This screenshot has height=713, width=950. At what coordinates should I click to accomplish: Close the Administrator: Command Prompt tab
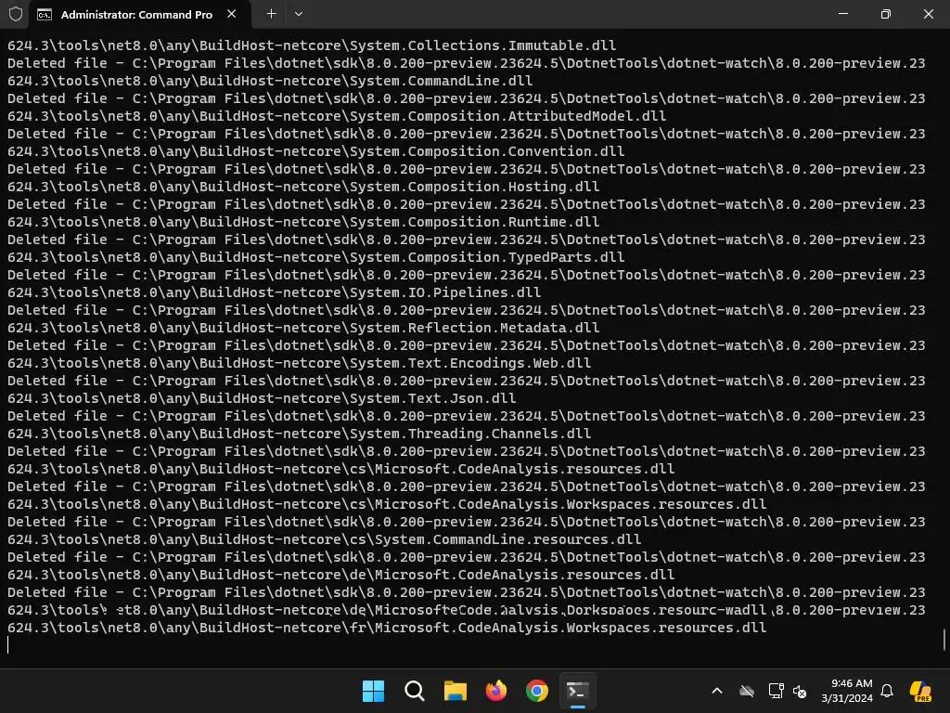pos(231,14)
